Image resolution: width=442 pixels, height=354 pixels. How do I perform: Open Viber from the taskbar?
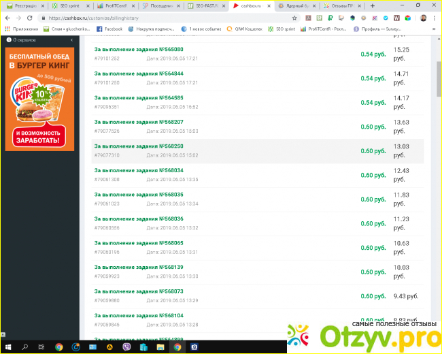tap(126, 347)
